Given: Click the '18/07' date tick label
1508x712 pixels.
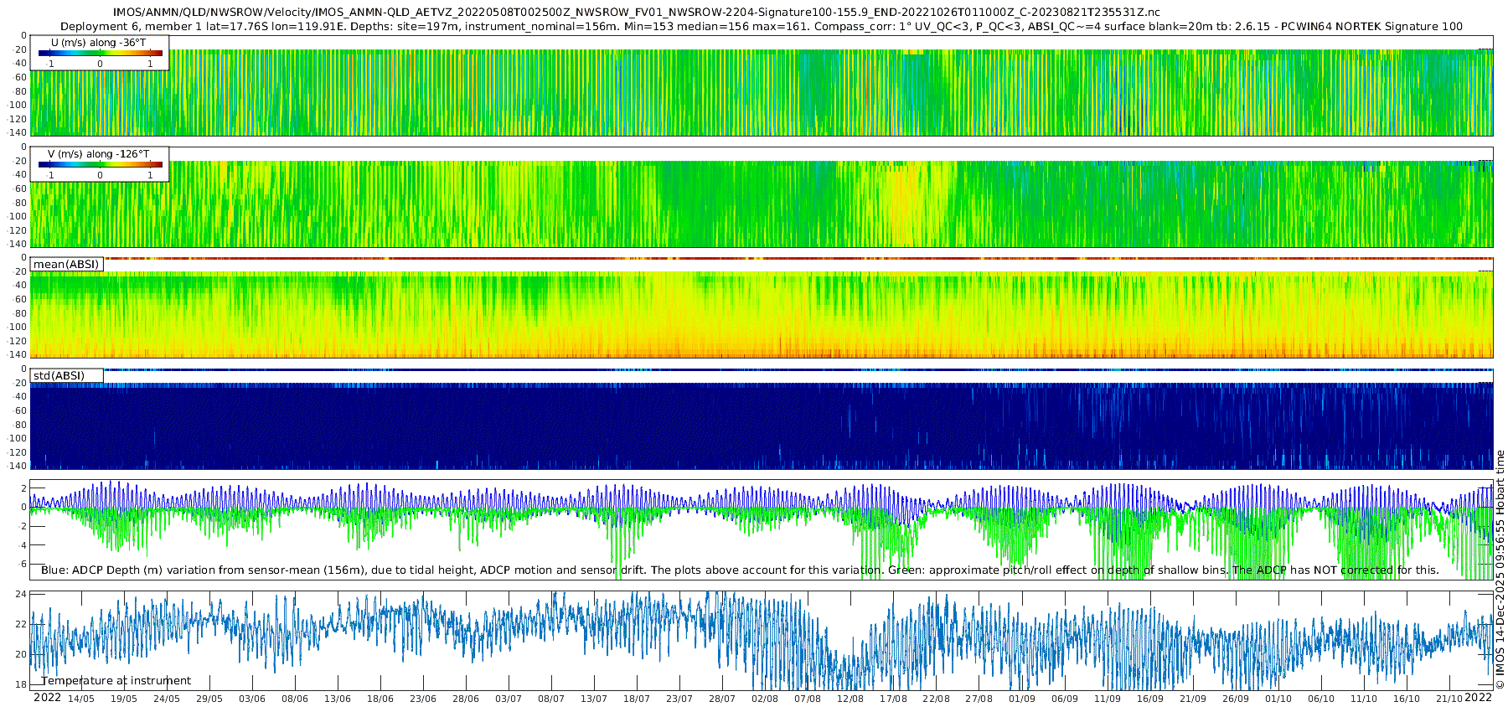Looking at the screenshot, I should [637, 699].
